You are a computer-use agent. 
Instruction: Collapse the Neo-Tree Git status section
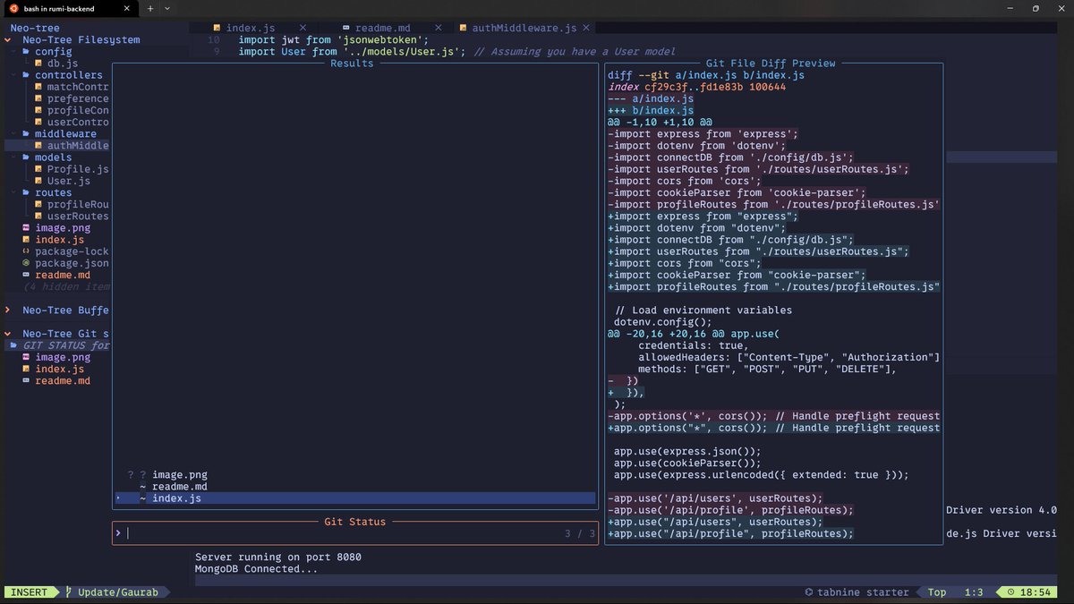pos(7,334)
